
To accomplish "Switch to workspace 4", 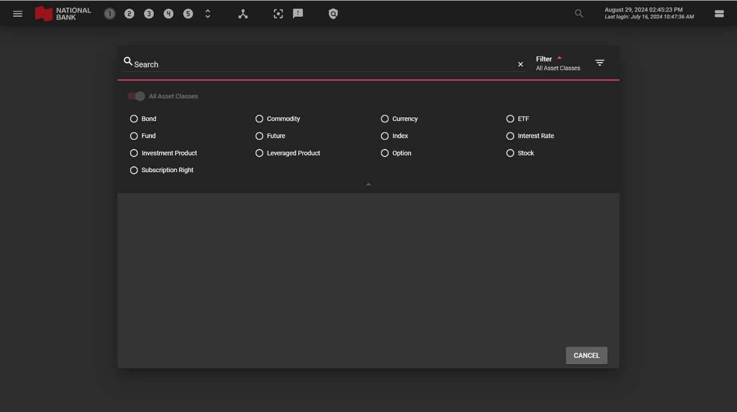I will 168,14.
